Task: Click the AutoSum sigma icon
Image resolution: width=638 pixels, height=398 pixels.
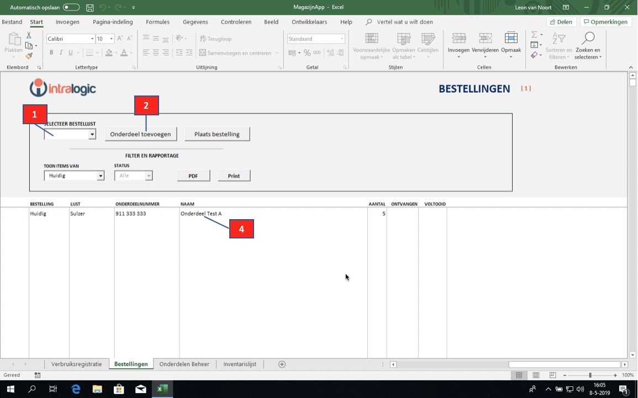Action: (534, 35)
